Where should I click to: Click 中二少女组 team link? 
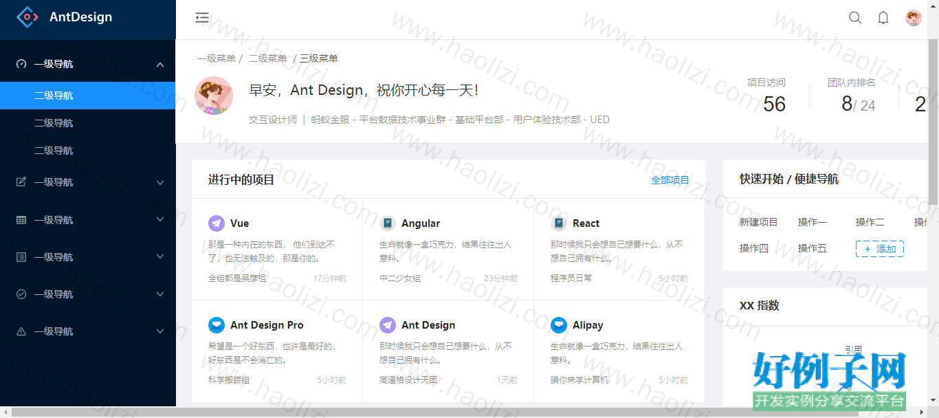[x=400, y=278]
